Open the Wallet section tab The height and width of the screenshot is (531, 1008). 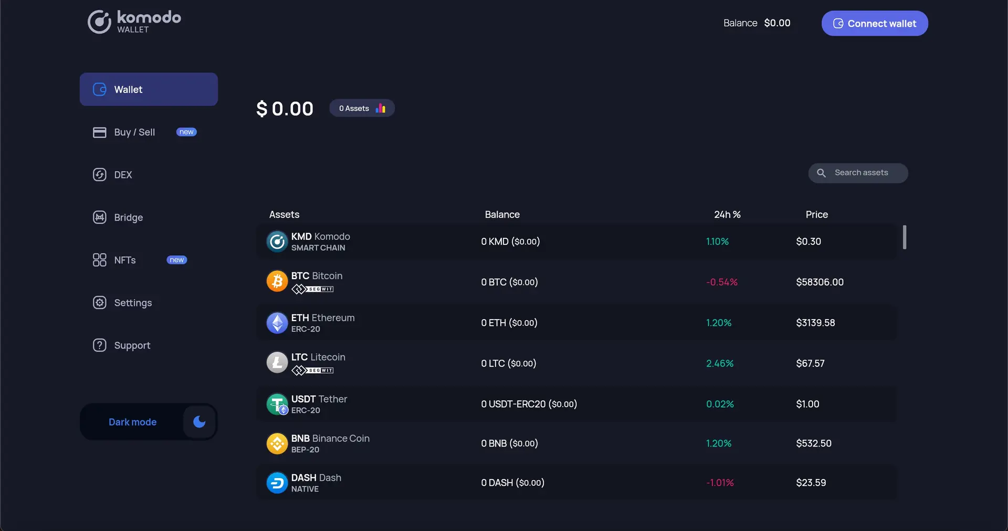[x=128, y=89]
